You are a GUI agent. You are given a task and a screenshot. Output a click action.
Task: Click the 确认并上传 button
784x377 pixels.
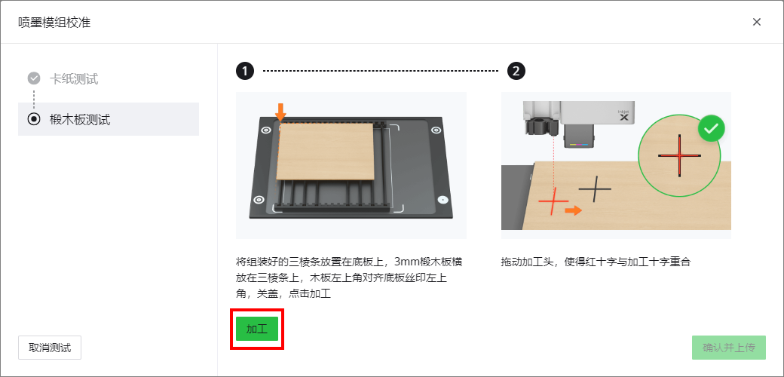(x=728, y=348)
